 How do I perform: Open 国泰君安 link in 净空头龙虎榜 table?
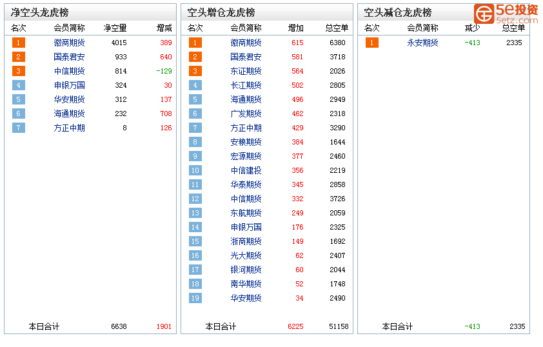tap(69, 57)
